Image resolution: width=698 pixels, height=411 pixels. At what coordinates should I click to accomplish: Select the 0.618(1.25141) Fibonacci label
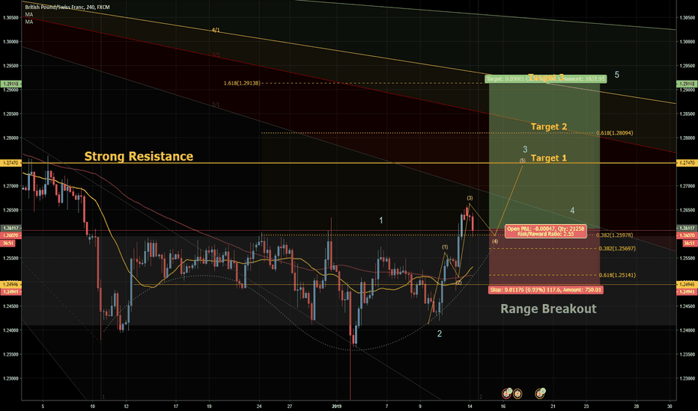(x=617, y=275)
